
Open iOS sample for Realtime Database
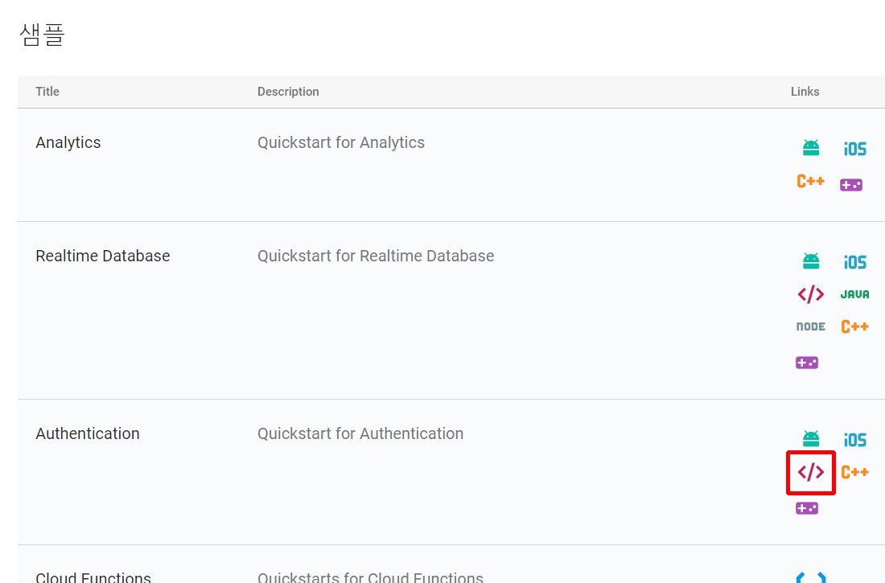click(x=854, y=262)
